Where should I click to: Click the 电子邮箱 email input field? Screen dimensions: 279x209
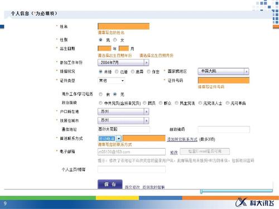[x=132, y=152]
